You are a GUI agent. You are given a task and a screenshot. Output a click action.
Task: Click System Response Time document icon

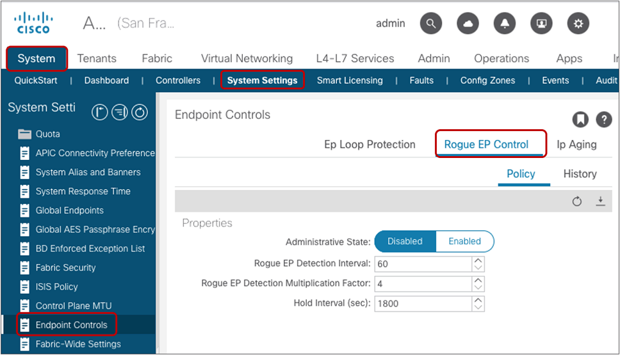click(x=24, y=191)
